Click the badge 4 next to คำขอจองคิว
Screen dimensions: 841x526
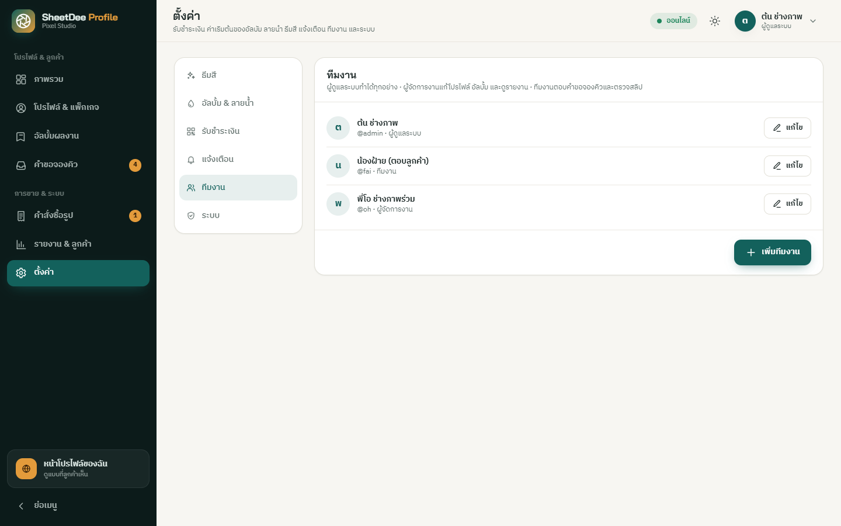tap(135, 165)
